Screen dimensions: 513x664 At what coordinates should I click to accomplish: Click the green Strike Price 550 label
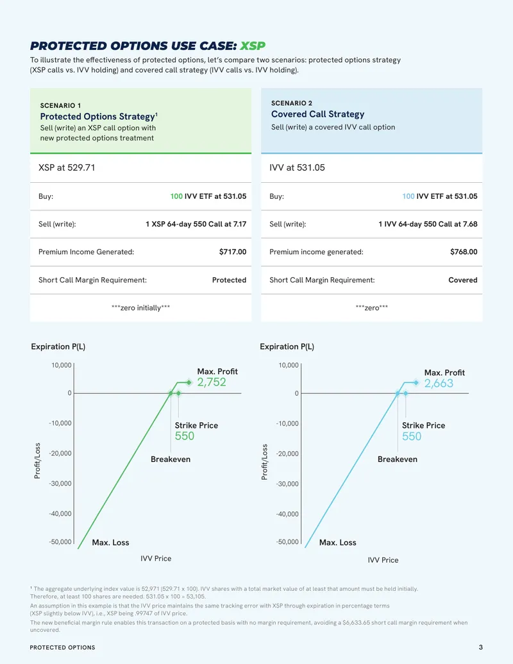click(x=196, y=431)
